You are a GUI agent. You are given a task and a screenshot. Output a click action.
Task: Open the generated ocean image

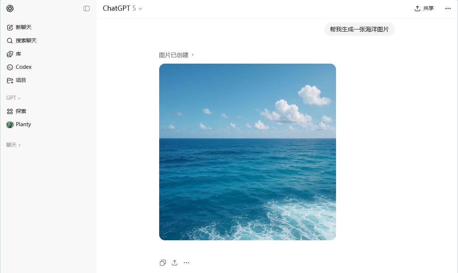point(248,152)
